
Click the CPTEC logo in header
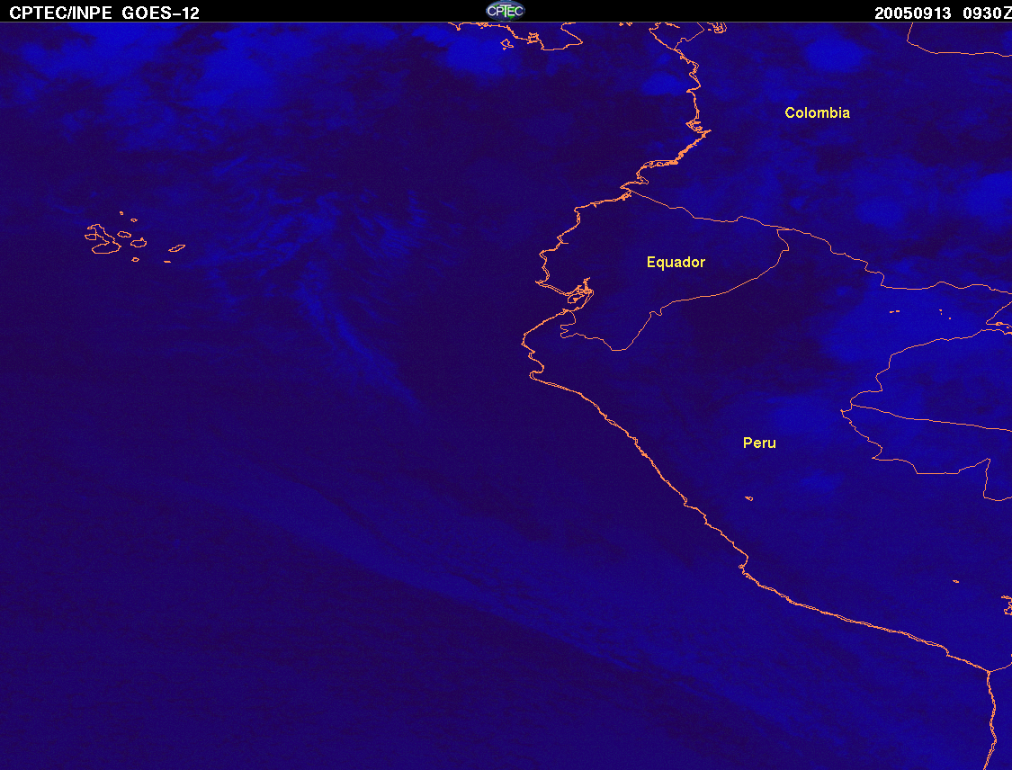tap(506, 10)
